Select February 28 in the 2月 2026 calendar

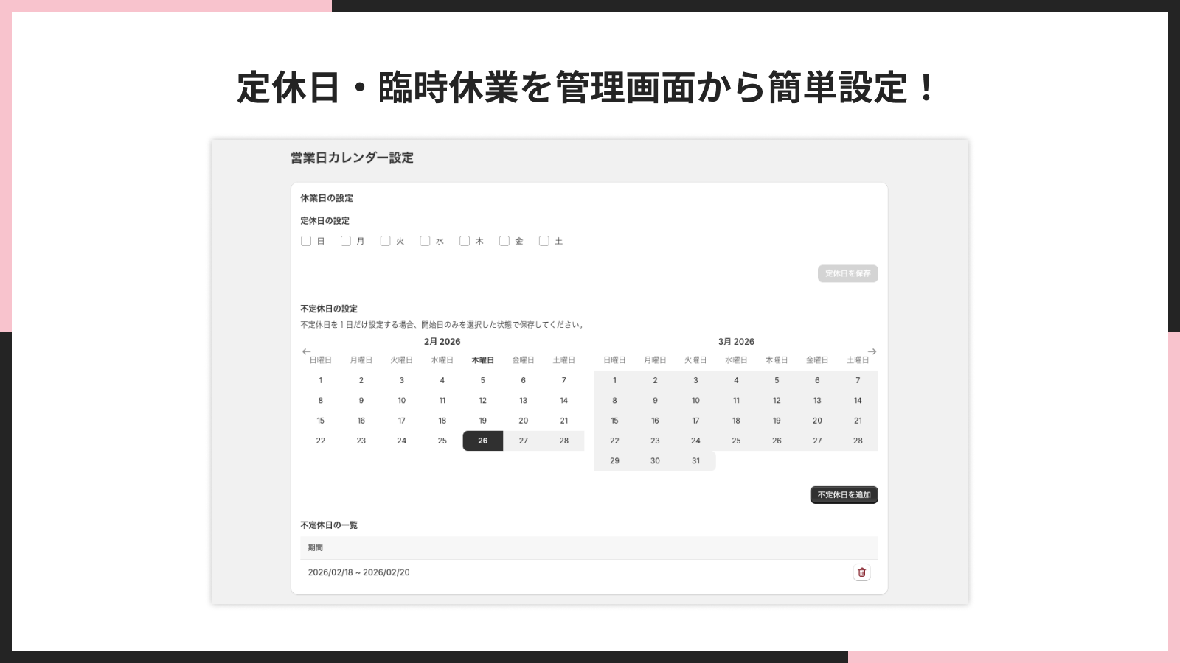564,441
